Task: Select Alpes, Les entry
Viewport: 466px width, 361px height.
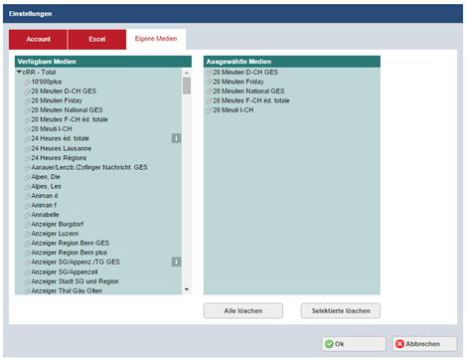Action: (x=46, y=186)
